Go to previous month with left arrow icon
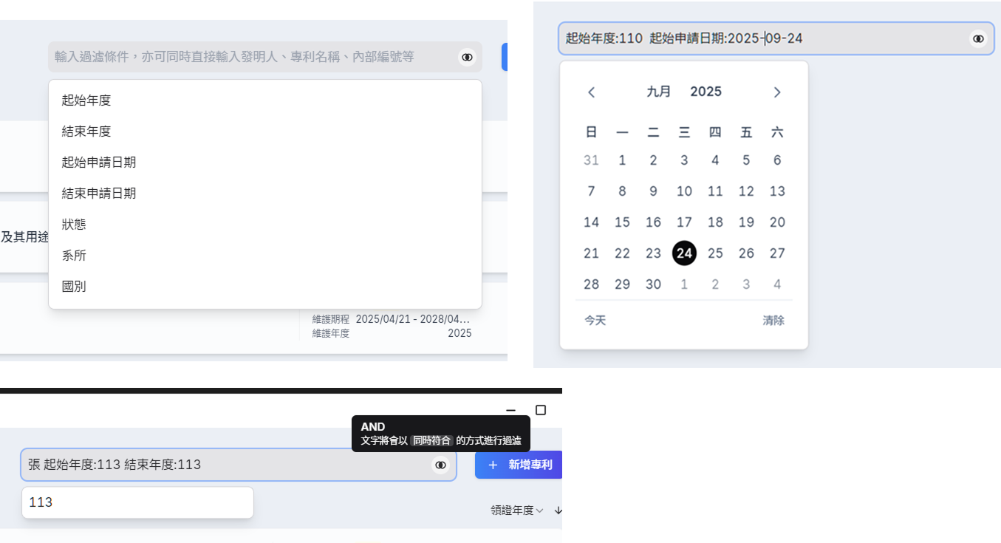This screenshot has height=543, width=1001. [590, 92]
